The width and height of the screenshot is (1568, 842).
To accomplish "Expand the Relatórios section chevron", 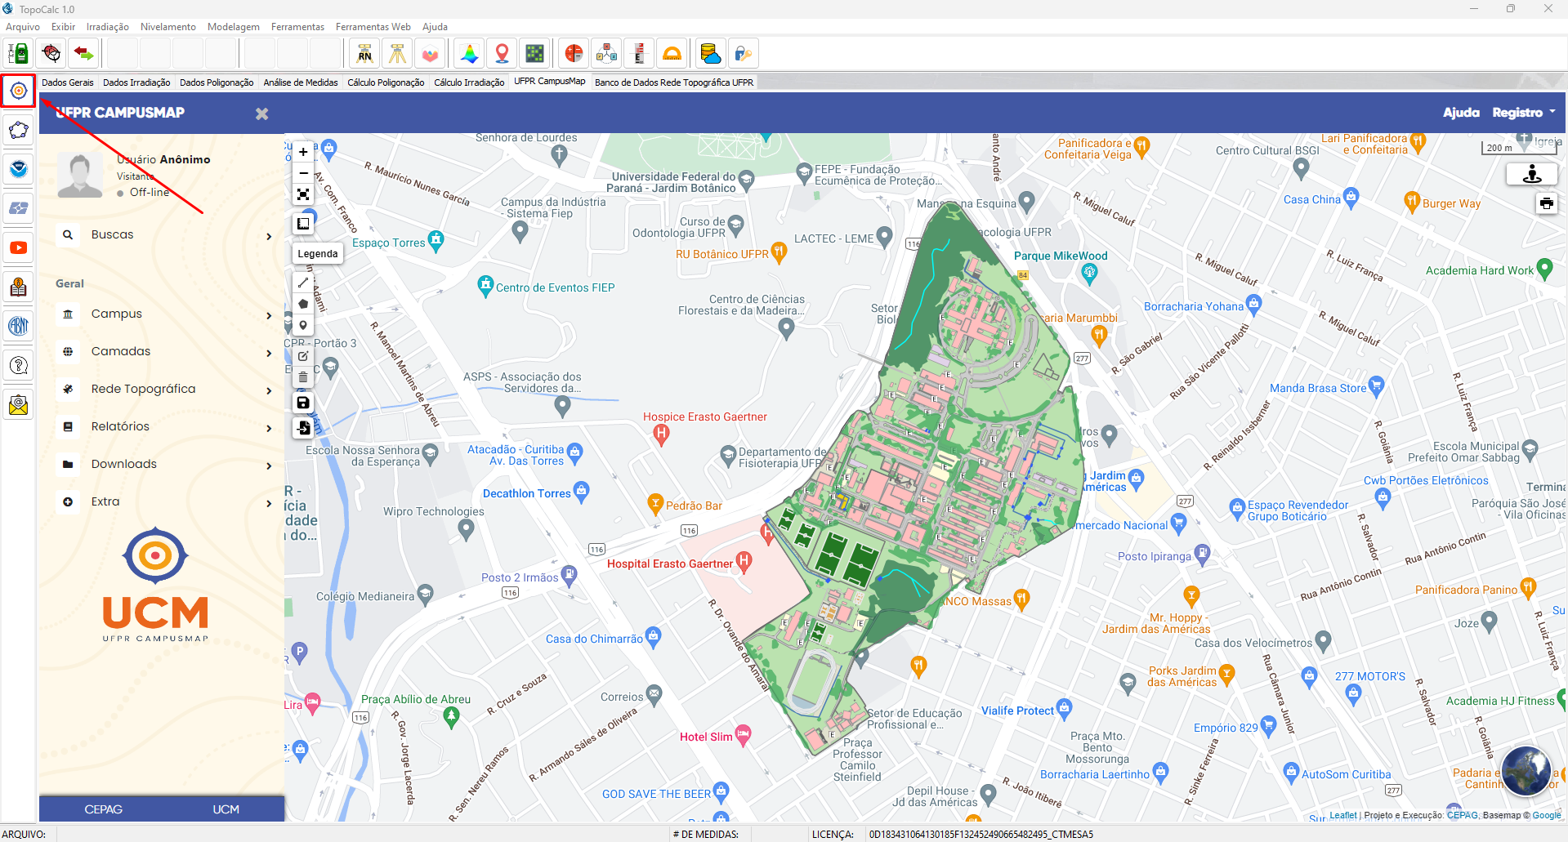I will pyautogui.click(x=269, y=428).
